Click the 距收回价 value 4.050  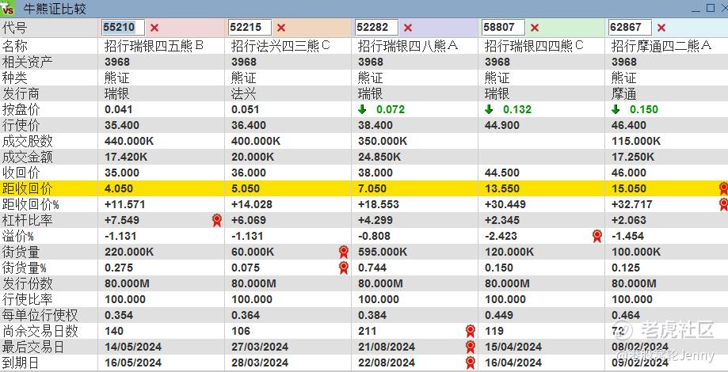pos(119,188)
